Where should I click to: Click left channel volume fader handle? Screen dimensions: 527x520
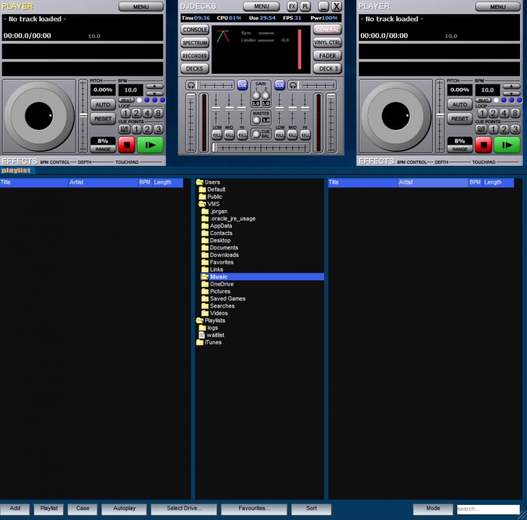[191, 96]
